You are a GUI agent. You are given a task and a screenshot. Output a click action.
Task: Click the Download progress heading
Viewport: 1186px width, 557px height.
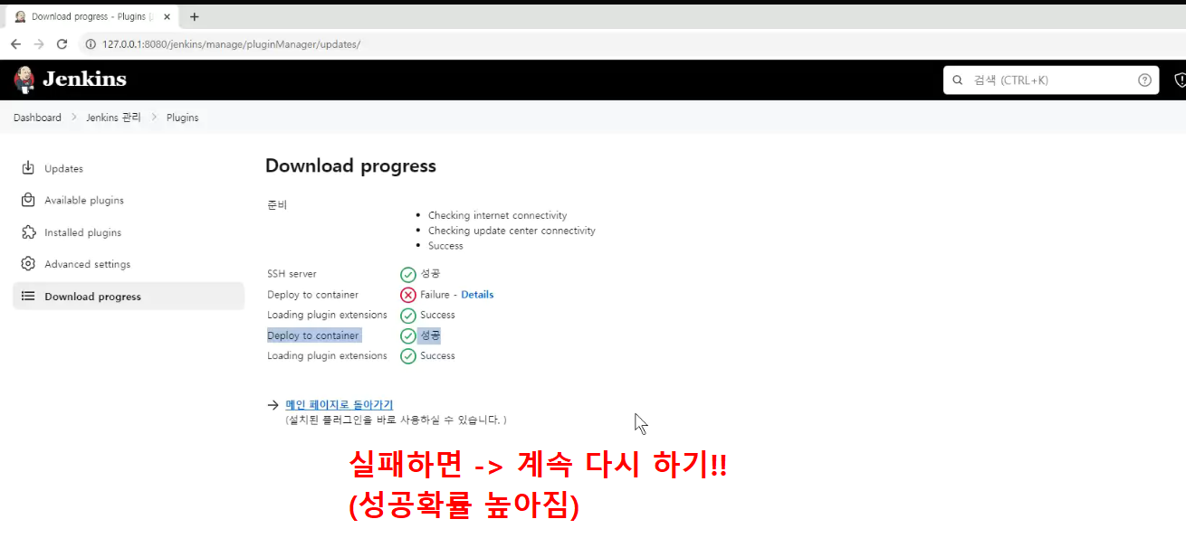350,165
